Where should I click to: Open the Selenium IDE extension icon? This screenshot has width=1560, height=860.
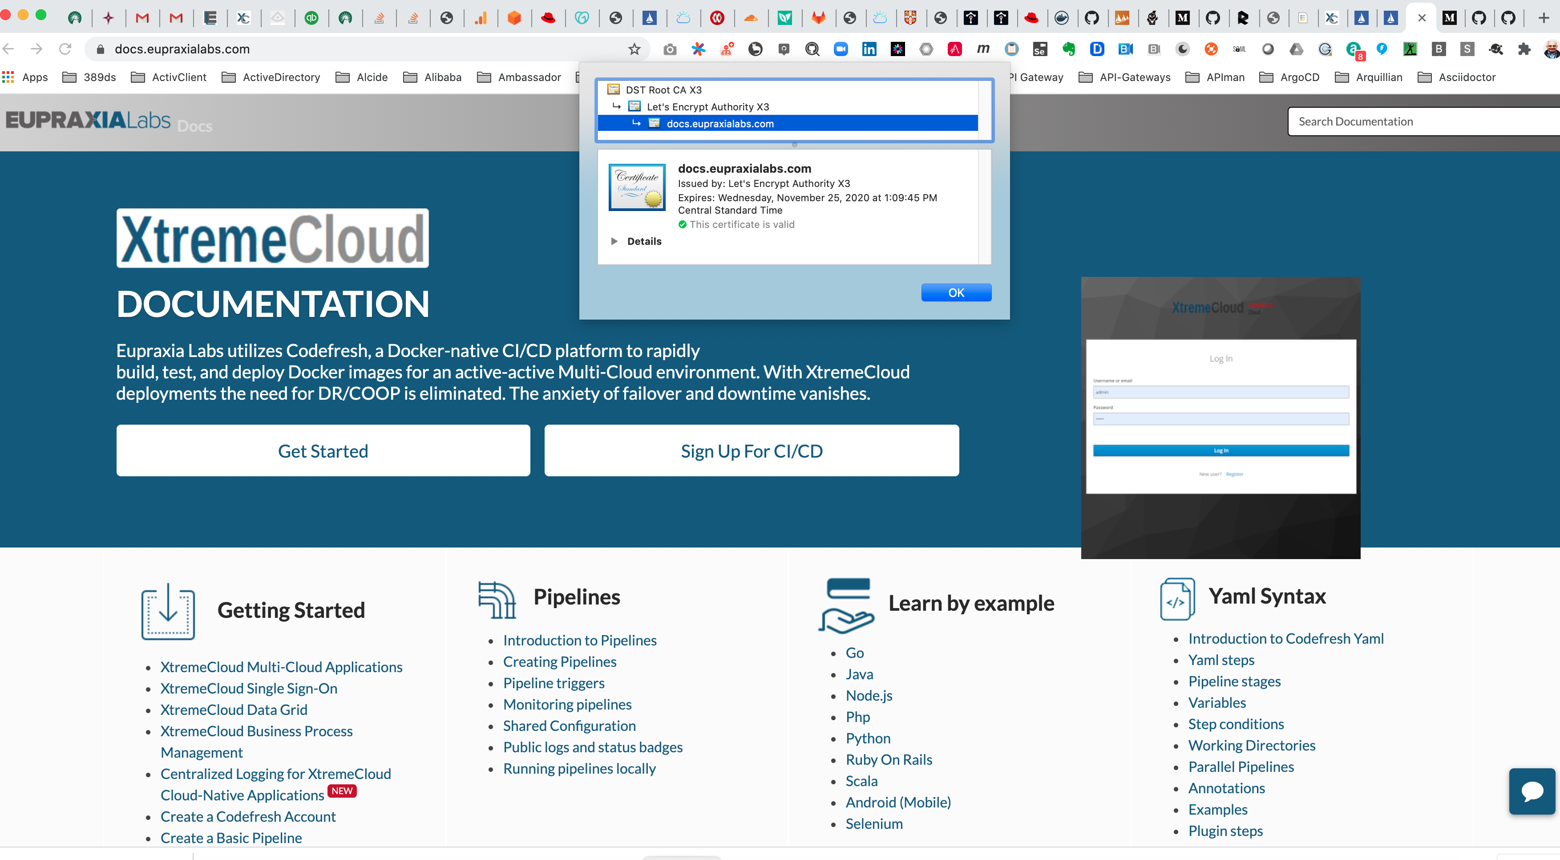pyautogui.click(x=1040, y=49)
